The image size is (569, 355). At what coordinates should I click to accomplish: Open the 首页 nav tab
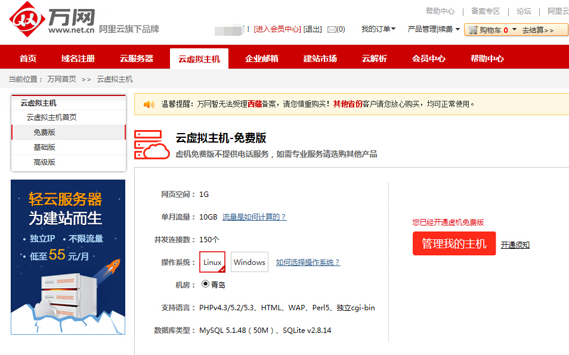[x=28, y=58]
